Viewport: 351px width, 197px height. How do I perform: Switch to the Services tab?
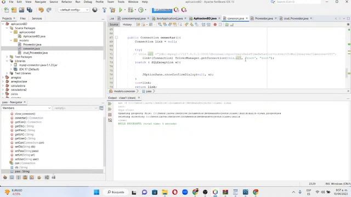[x=37, y=19]
